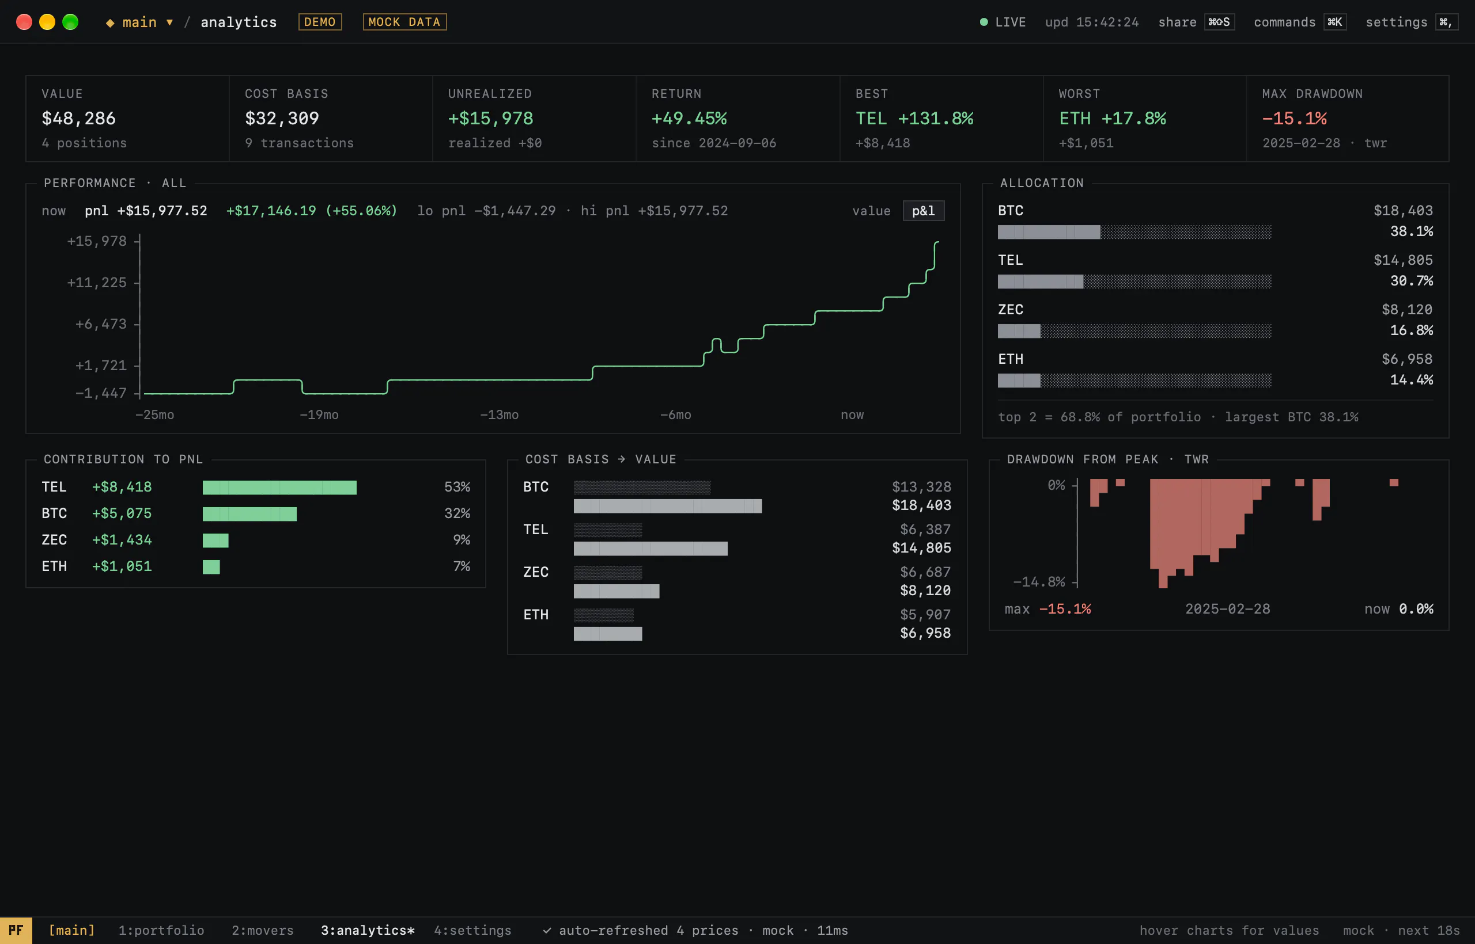Click the TEL allocation bar
1475x944 pixels.
pyautogui.click(x=1134, y=282)
